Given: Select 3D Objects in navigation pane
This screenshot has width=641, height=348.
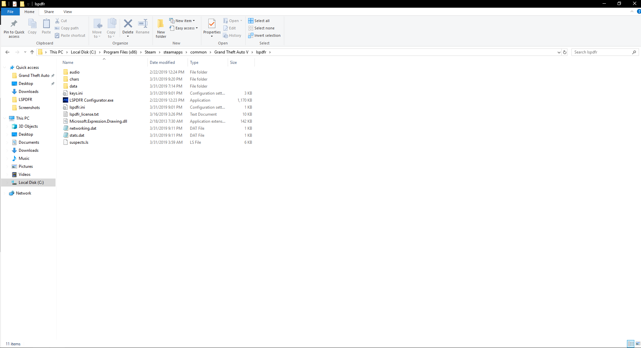Looking at the screenshot, I should click(28, 126).
